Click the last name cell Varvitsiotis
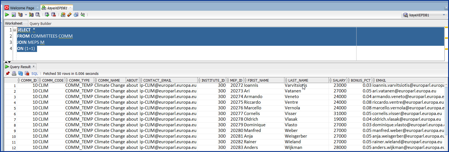 click(306, 85)
